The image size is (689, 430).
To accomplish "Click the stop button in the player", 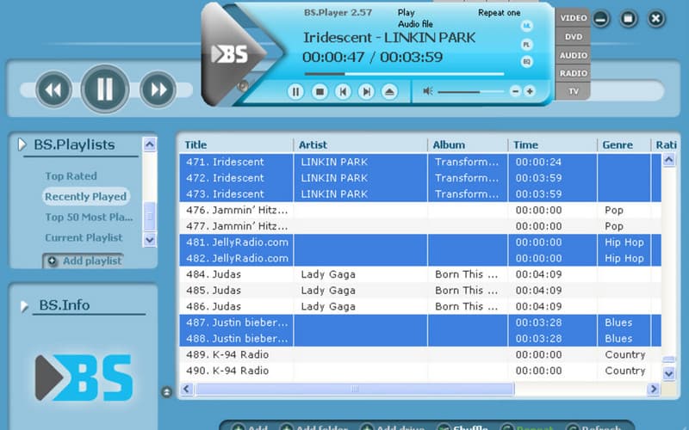I will tap(320, 91).
